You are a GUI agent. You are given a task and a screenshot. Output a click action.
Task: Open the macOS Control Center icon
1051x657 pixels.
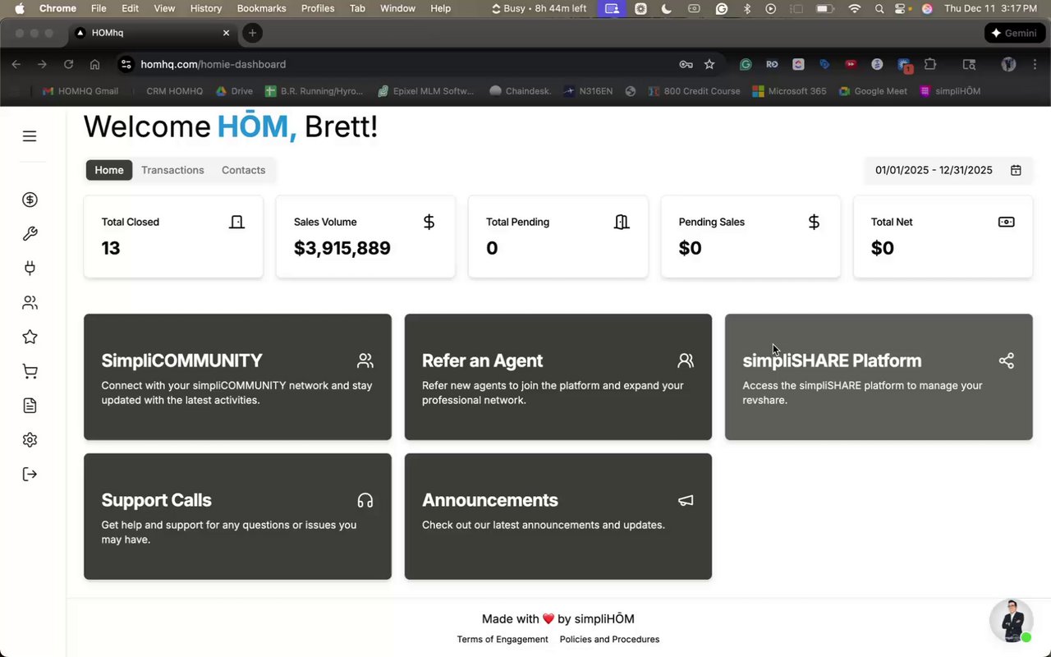tap(902, 8)
